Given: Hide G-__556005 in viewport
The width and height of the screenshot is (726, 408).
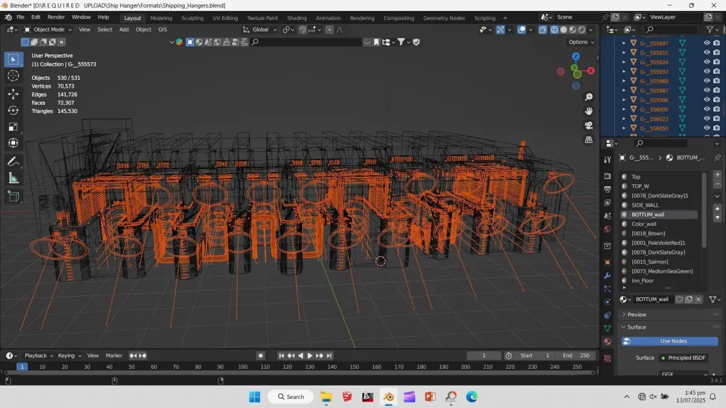Looking at the screenshot, I should coord(707,109).
